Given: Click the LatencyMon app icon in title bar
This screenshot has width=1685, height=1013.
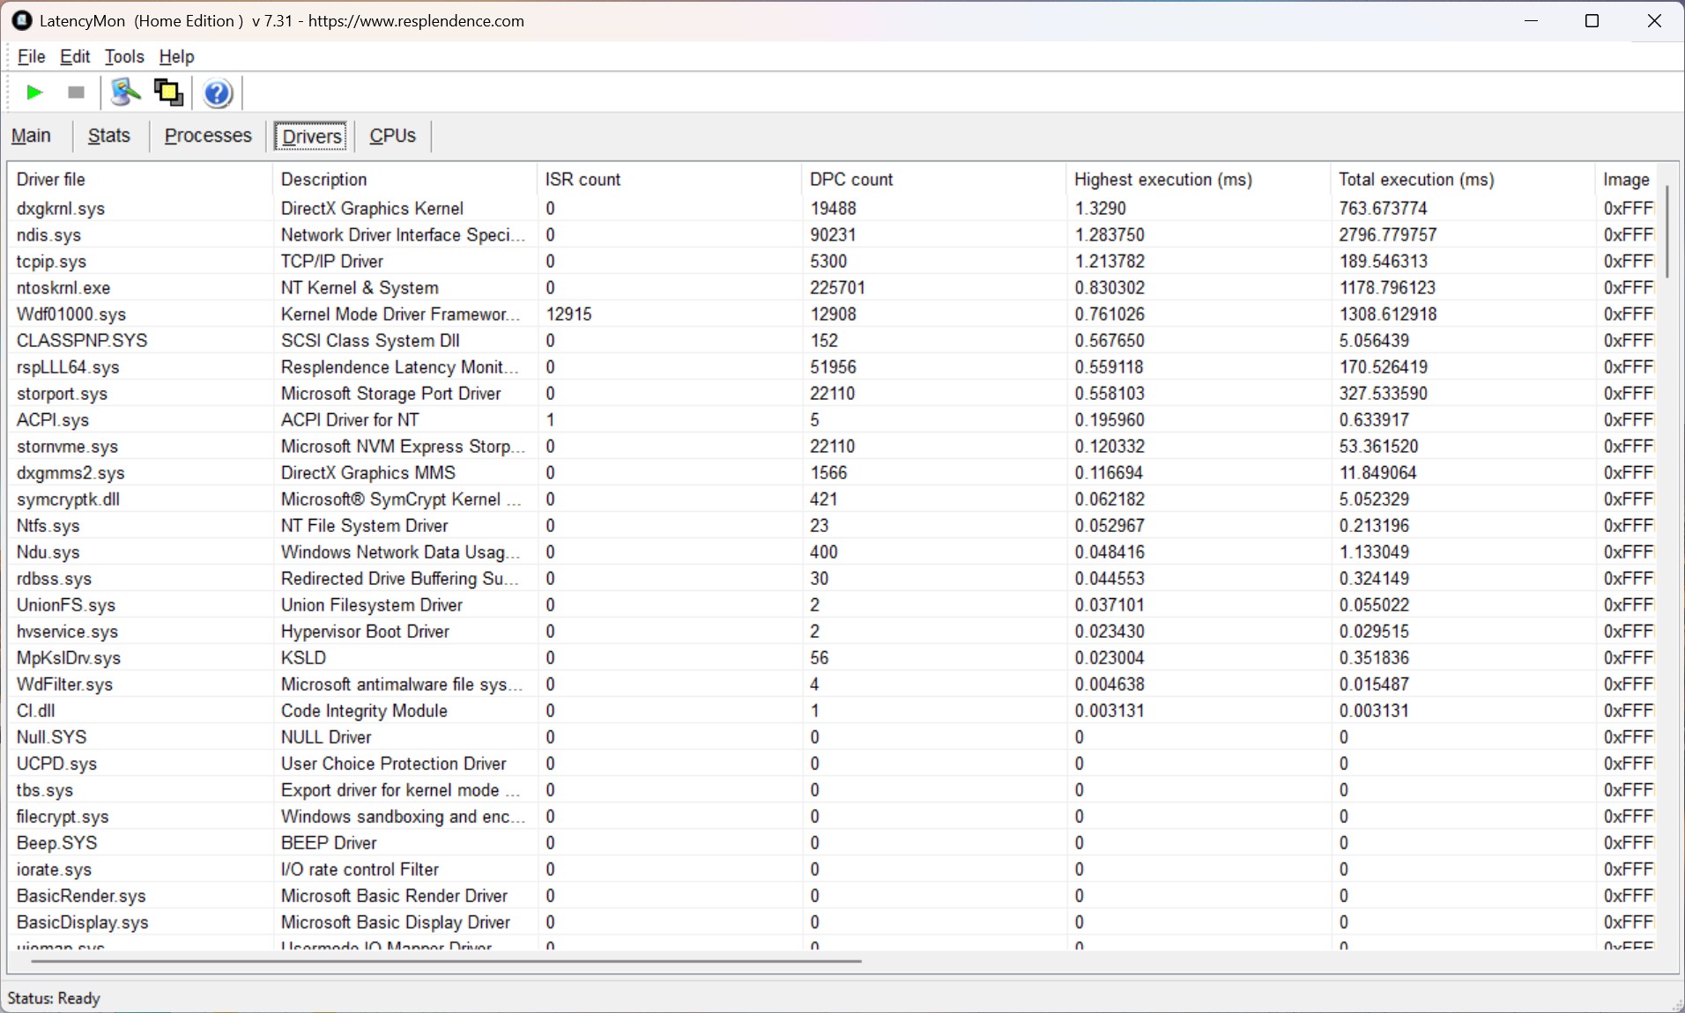Looking at the screenshot, I should (22, 20).
